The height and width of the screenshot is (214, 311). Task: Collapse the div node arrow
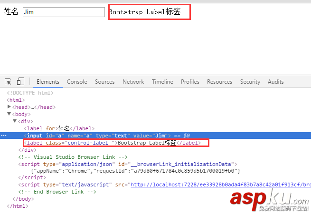(15, 121)
